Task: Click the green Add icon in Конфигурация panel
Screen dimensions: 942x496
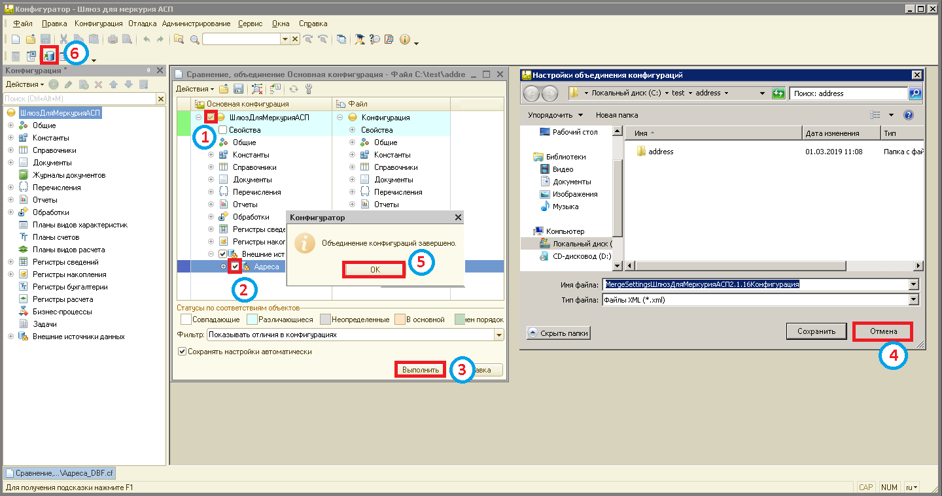Action: click(x=54, y=84)
